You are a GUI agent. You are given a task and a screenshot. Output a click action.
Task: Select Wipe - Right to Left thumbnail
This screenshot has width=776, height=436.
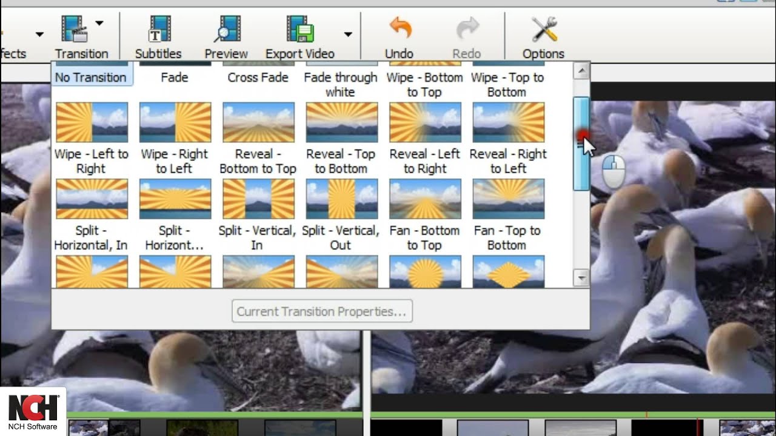click(175, 122)
